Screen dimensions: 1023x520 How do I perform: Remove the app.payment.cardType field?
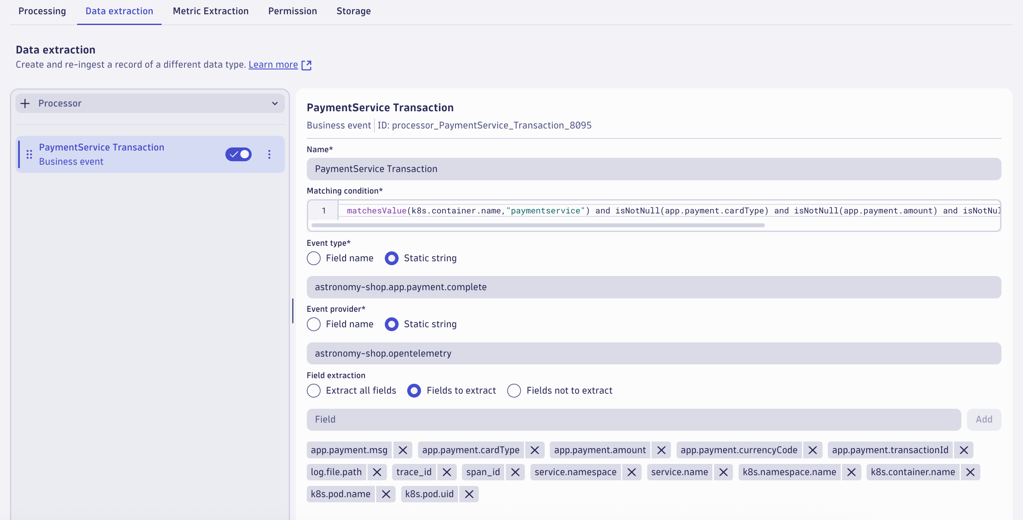[535, 450]
